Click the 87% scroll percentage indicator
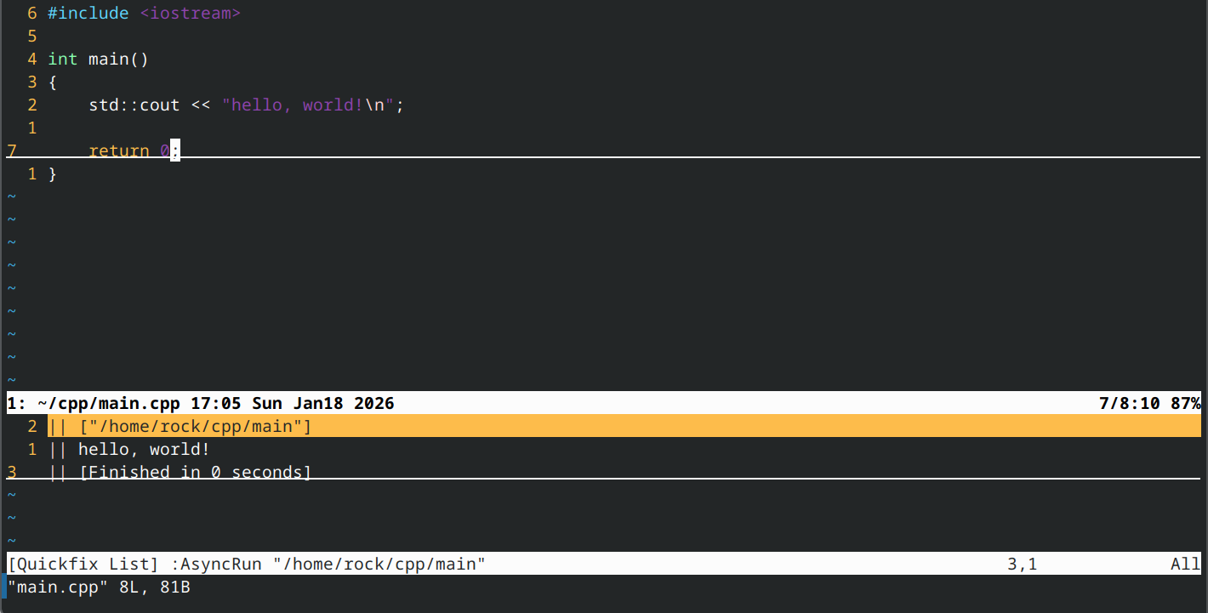 tap(1185, 403)
